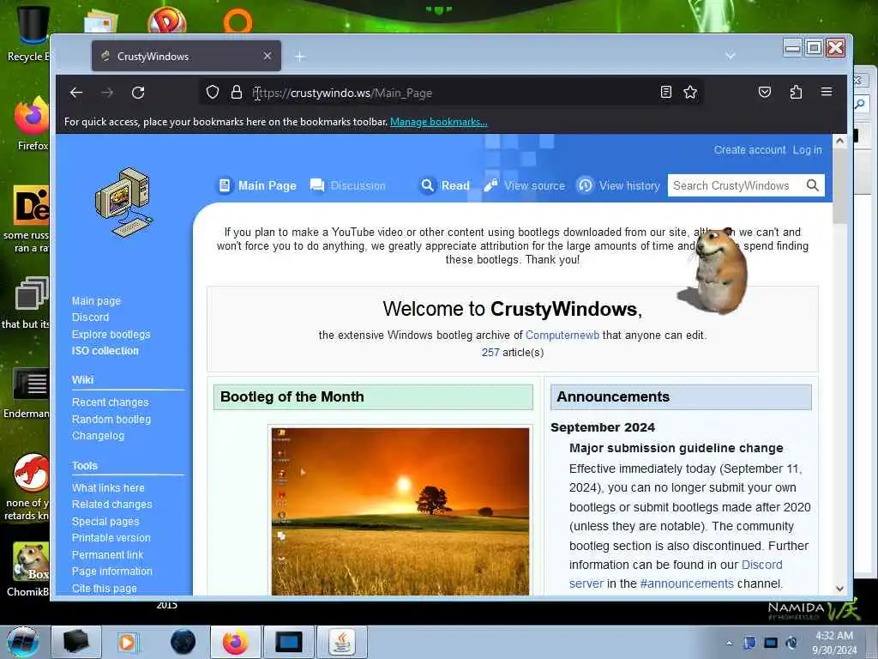Open the Changelog sidebar link

[x=98, y=435]
